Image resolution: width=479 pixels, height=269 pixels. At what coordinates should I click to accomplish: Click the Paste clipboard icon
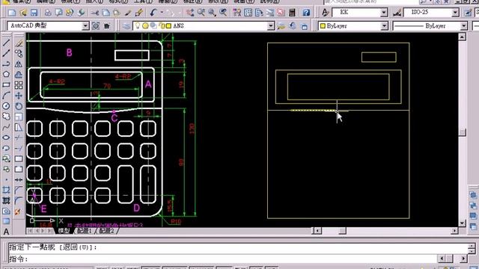coord(117,13)
